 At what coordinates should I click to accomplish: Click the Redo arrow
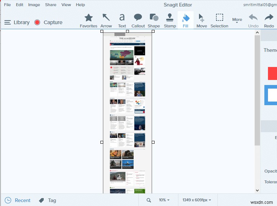[269, 21]
